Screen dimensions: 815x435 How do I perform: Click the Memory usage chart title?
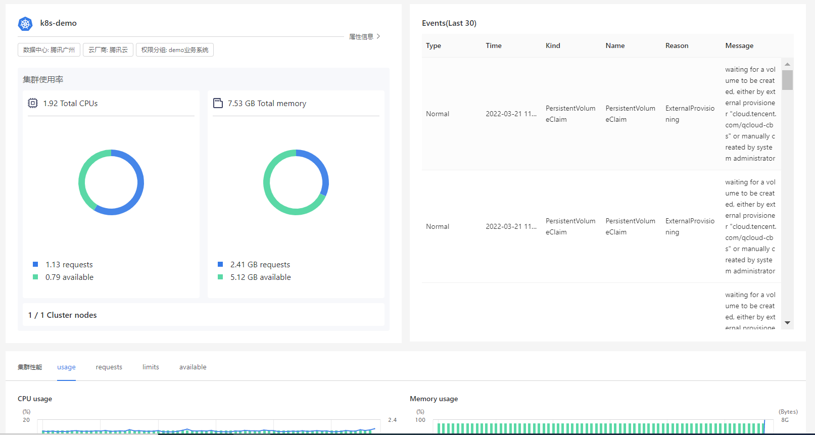(434, 399)
